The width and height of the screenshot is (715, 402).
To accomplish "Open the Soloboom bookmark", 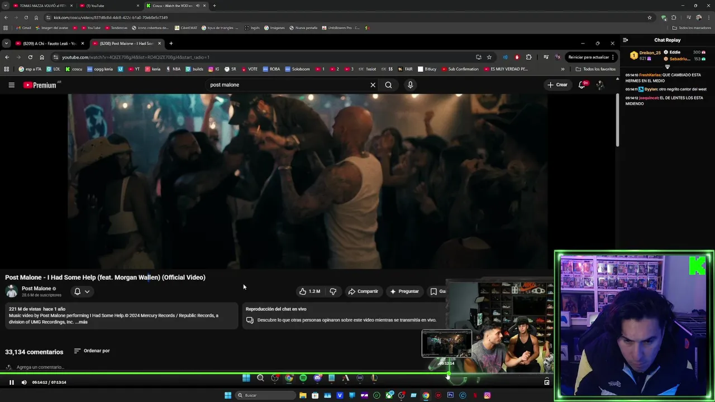I will (x=297, y=69).
